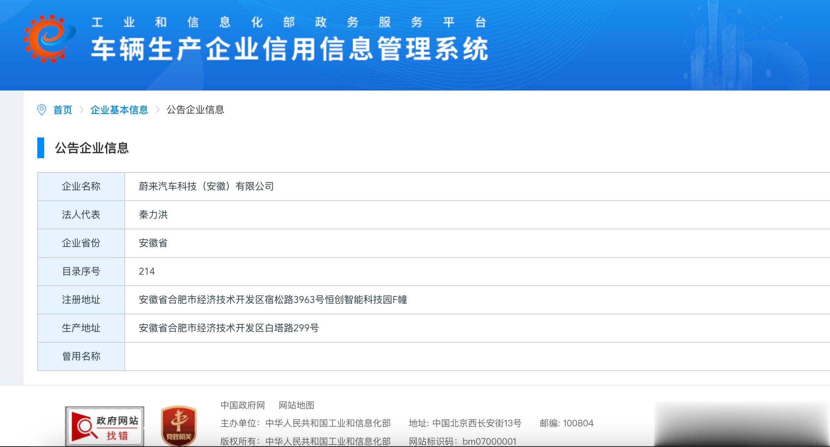Open 企业基本信息 breadcrumb link

(119, 110)
